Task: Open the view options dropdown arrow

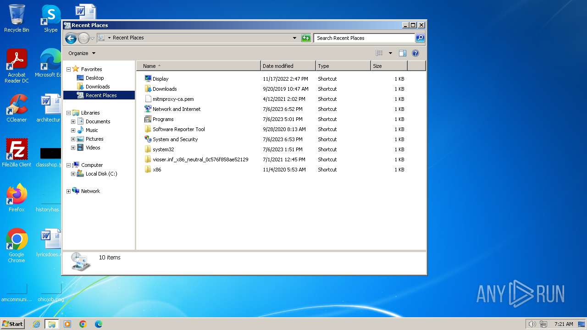Action: click(390, 53)
